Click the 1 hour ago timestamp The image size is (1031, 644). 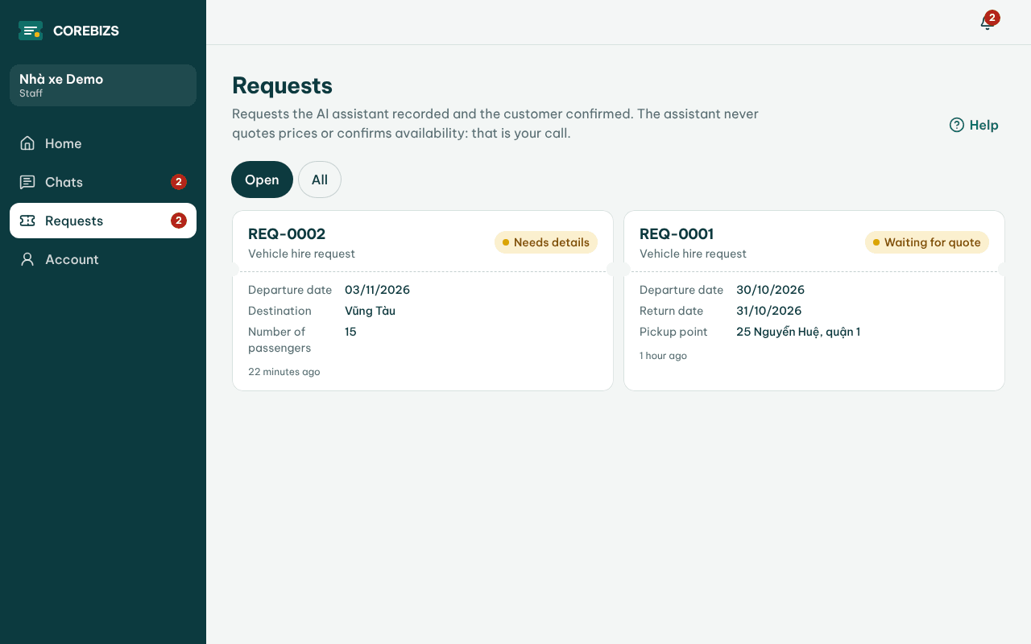663,356
